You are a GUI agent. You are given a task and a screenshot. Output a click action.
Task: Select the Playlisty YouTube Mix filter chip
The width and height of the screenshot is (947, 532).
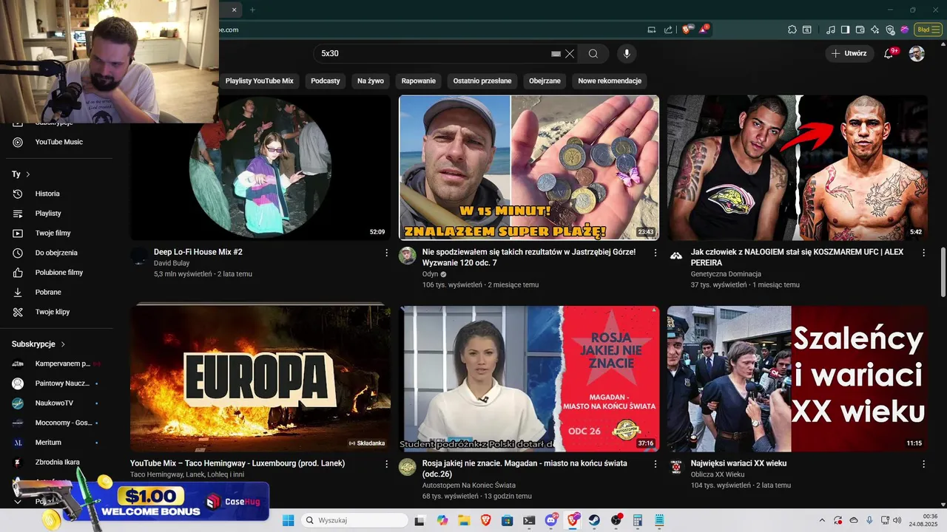pyautogui.click(x=260, y=81)
